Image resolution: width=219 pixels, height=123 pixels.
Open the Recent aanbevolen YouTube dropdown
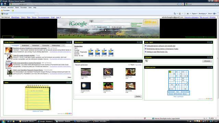102,65
